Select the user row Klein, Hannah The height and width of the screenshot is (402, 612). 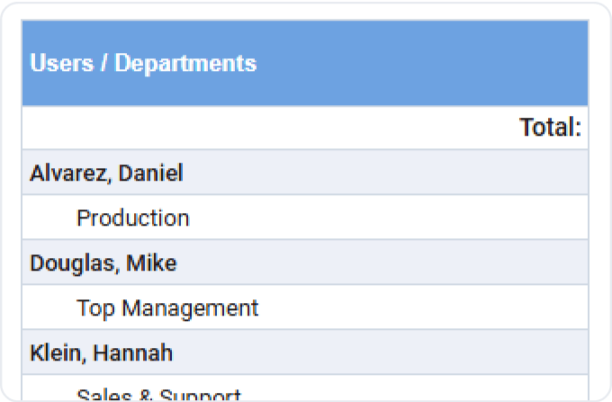point(101,353)
